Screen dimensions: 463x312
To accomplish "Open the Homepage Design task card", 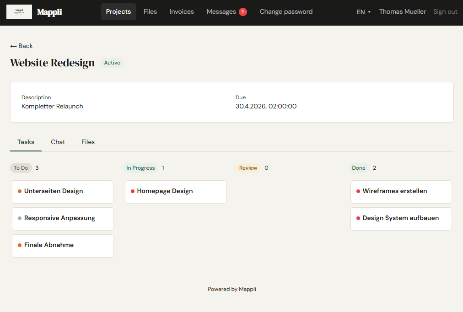I will 175,191.
